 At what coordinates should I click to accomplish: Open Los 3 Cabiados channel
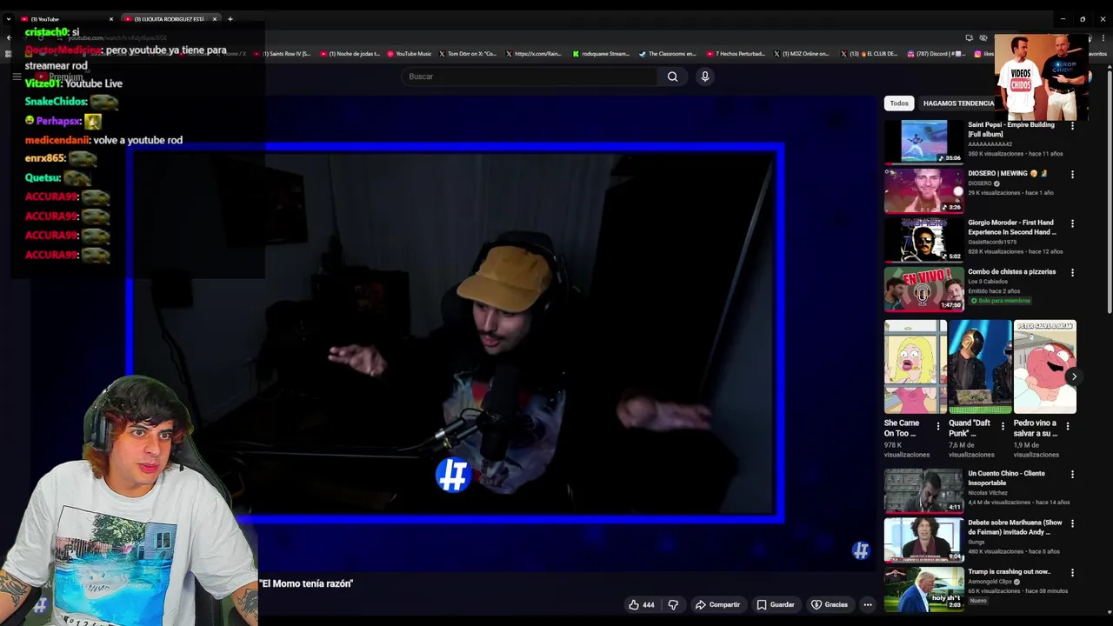pos(988,282)
